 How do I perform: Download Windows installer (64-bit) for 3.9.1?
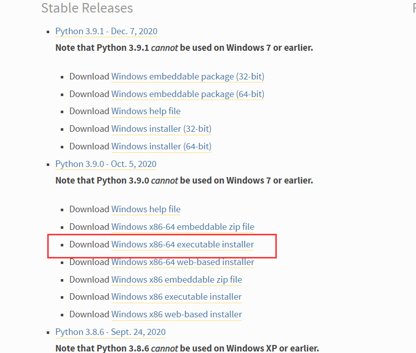(161, 146)
